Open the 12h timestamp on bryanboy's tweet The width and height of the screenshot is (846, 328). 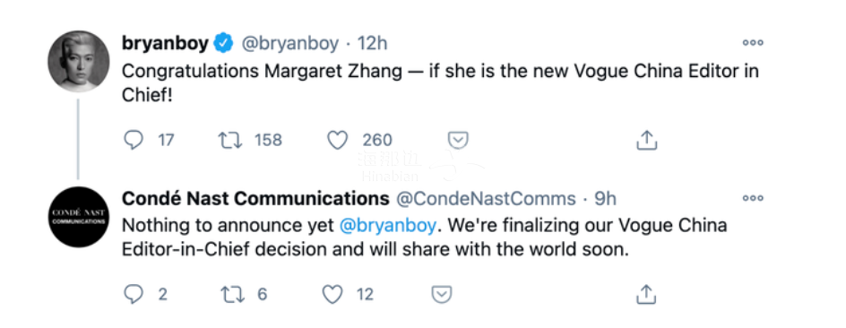372,44
